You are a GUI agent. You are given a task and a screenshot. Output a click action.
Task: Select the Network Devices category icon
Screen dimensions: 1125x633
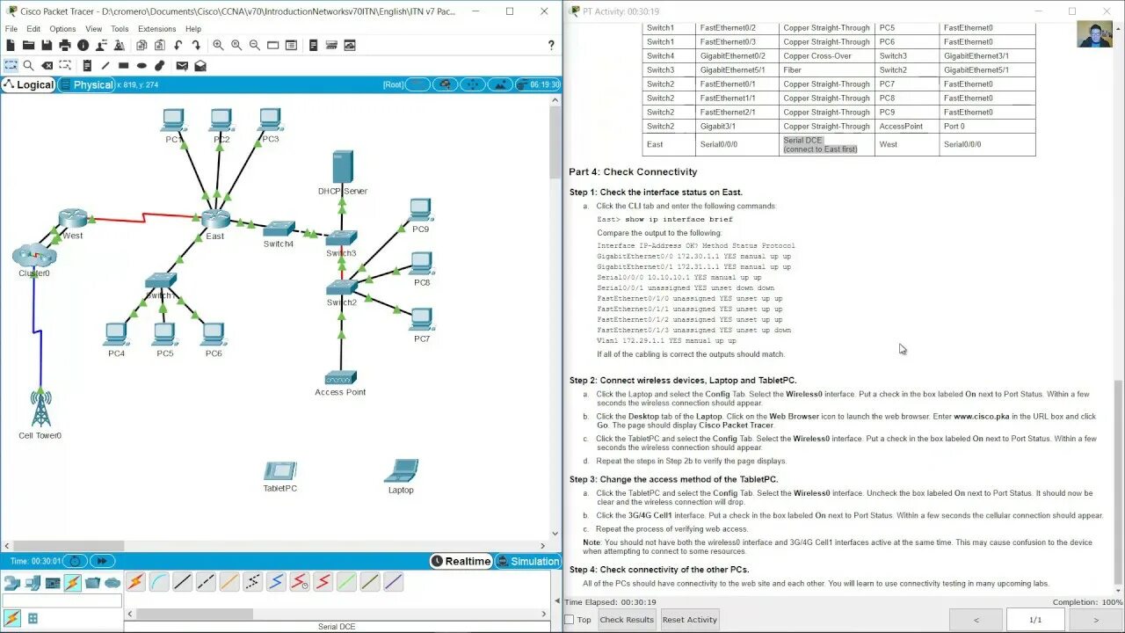click(x=12, y=582)
